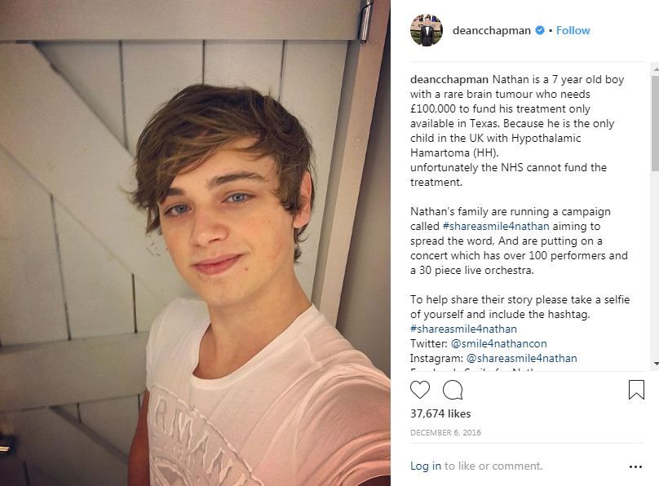This screenshot has width=659, height=486.
Task: Click the caption scrollbar up arrow
Action: [x=655, y=66]
